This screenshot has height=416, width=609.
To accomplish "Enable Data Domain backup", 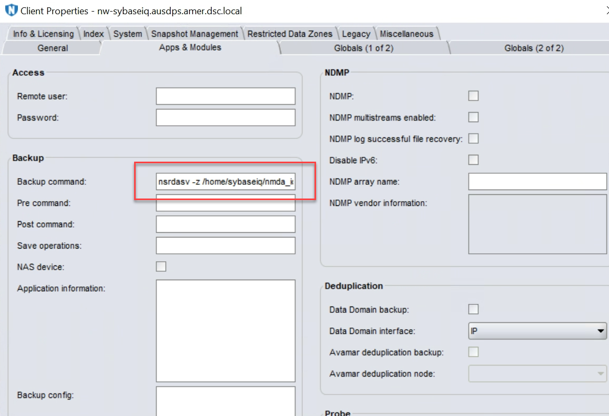I will click(473, 309).
